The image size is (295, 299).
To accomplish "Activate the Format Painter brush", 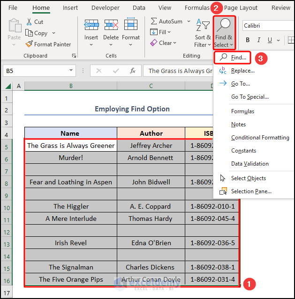I will pyautogui.click(x=29, y=44).
